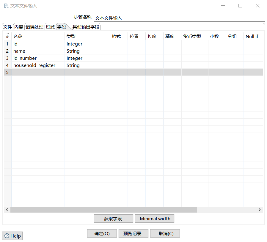
Task: Click the 获取字段 button
Action: click(x=113, y=219)
